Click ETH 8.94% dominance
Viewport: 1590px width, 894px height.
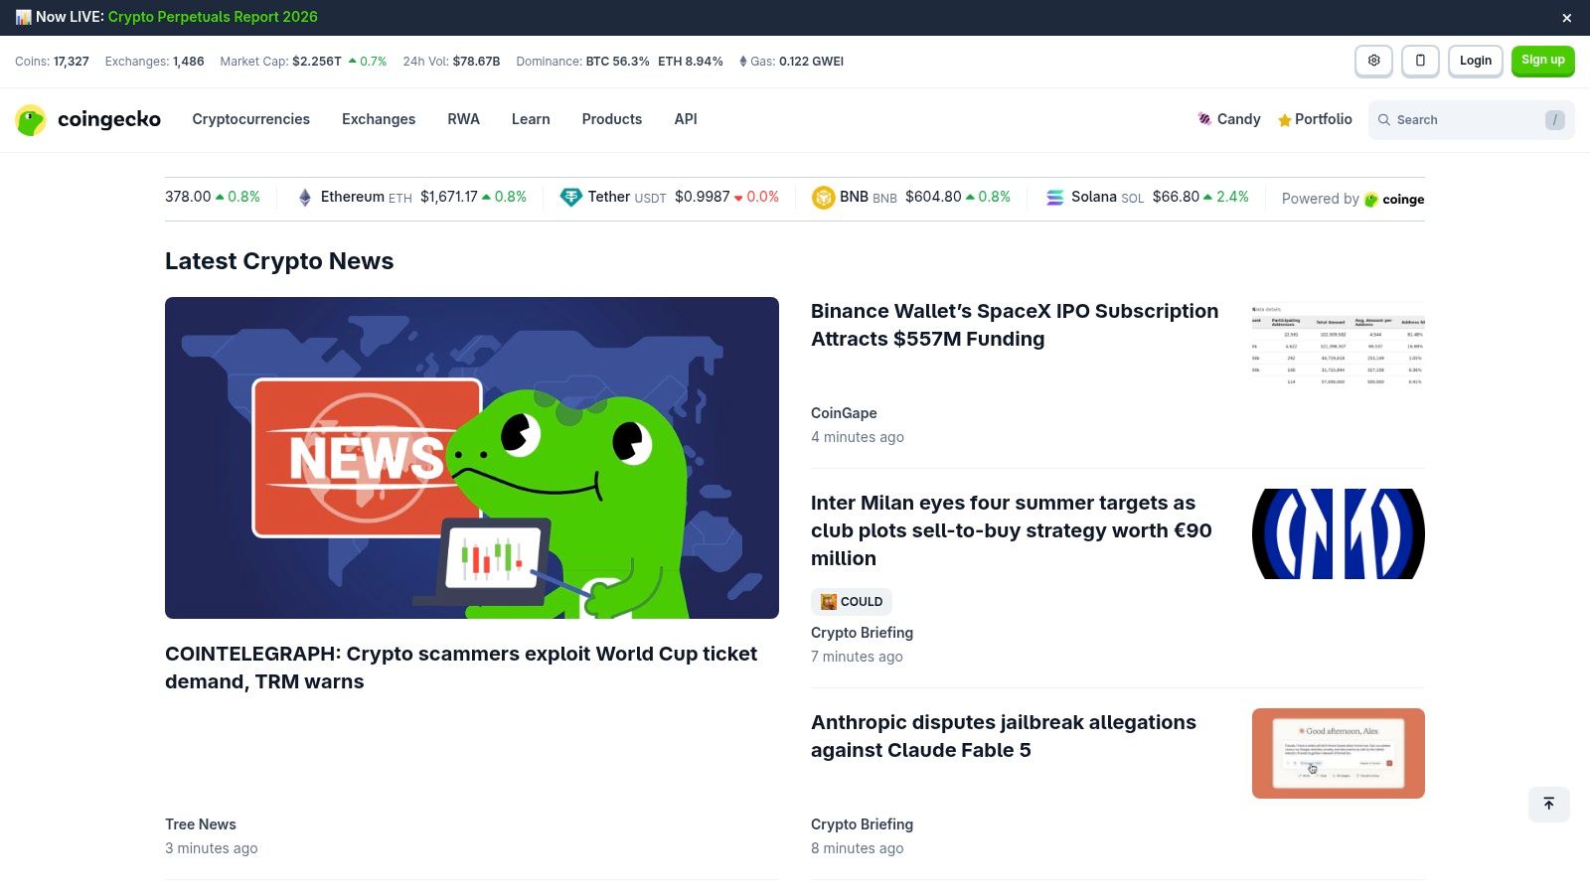[x=691, y=62]
